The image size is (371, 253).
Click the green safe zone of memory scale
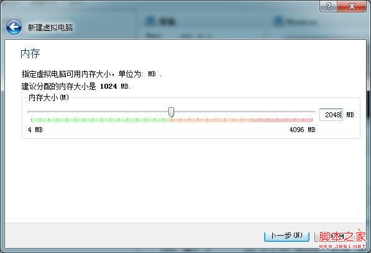point(101,120)
